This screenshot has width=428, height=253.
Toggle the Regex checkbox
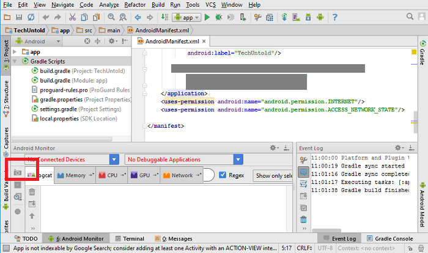[223, 175]
